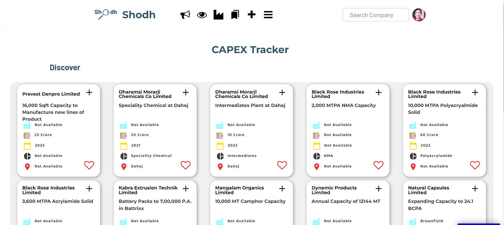Open 10,000 MT Camphor Capacity title
Viewport: 504px width, 225px height.
tap(250, 201)
